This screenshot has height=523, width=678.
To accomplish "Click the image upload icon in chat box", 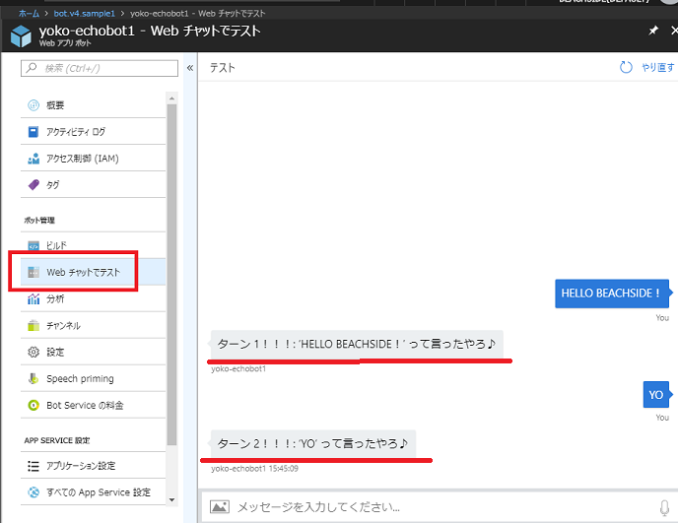I will coord(219,506).
